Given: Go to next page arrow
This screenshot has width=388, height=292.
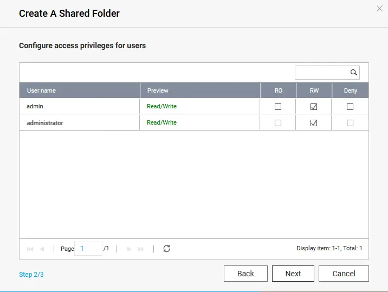Looking at the screenshot, I should pos(129,249).
